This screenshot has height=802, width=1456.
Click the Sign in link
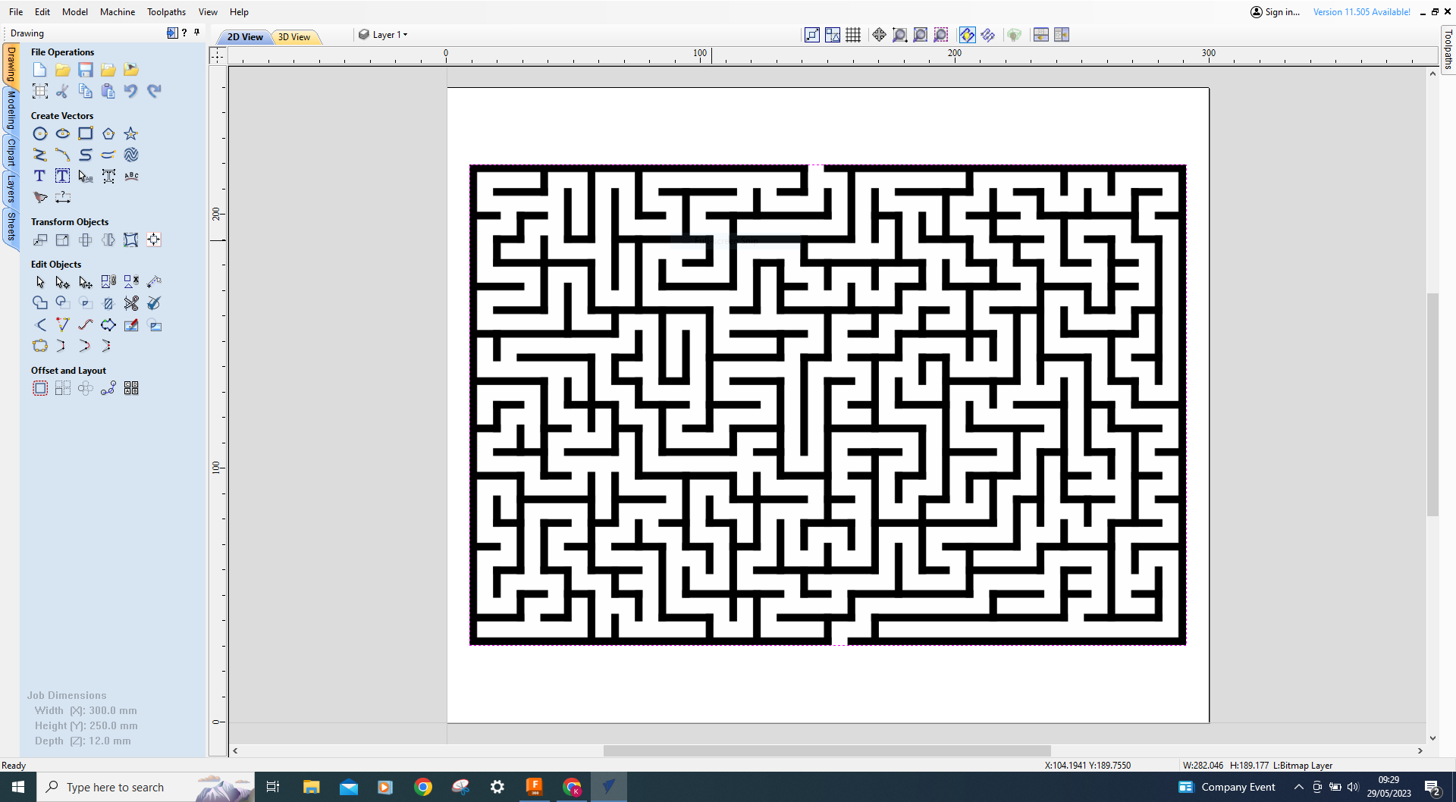1280,11
